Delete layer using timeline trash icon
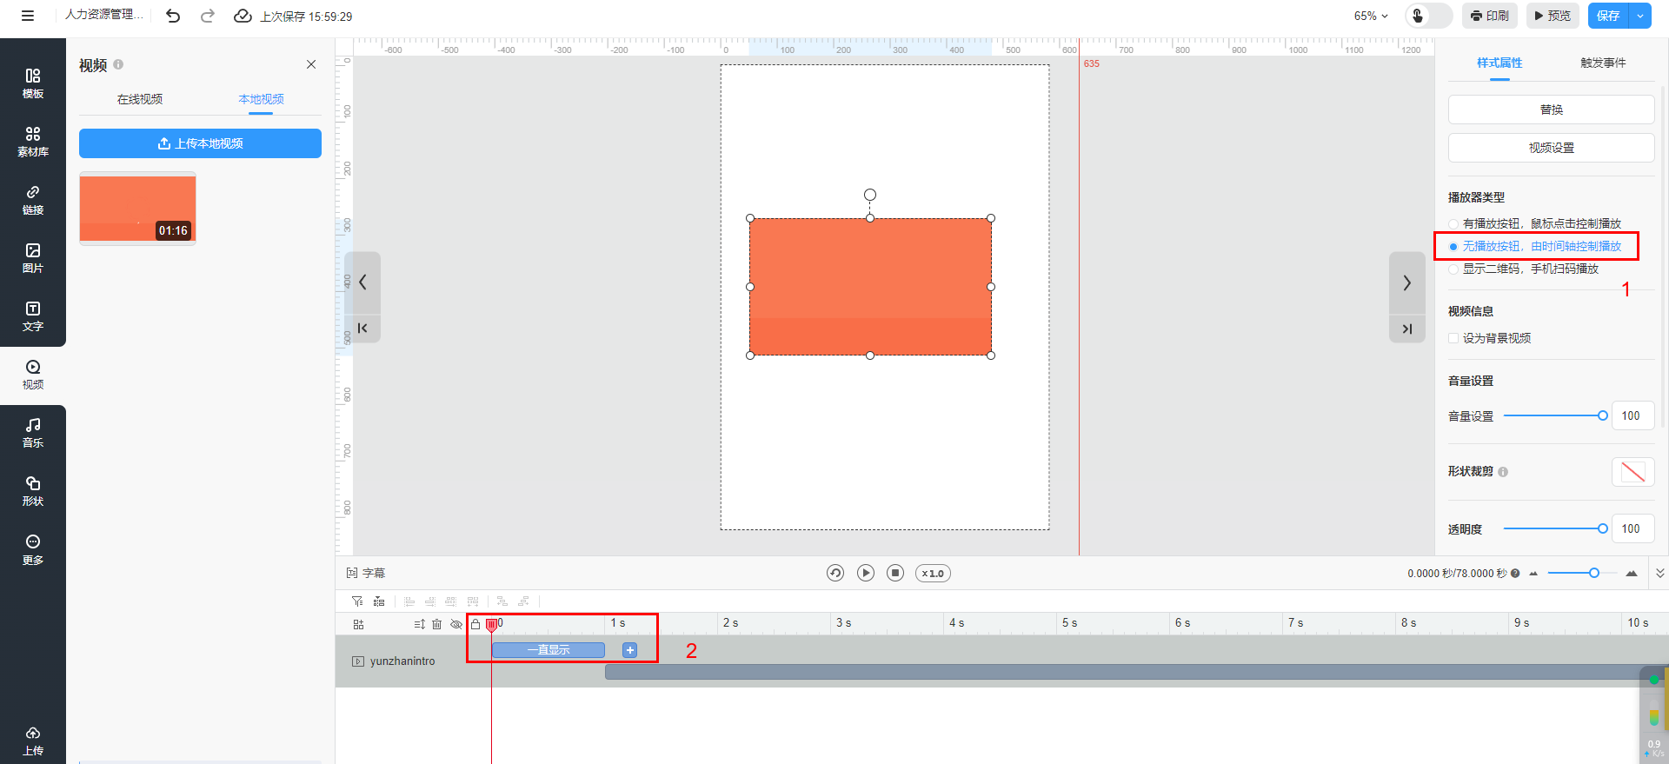Viewport: 1669px width, 764px height. [x=437, y=624]
